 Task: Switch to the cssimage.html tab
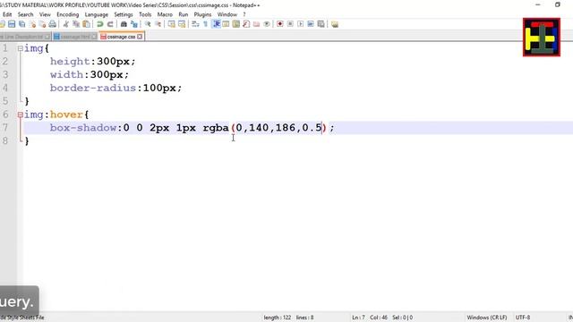(x=74, y=37)
